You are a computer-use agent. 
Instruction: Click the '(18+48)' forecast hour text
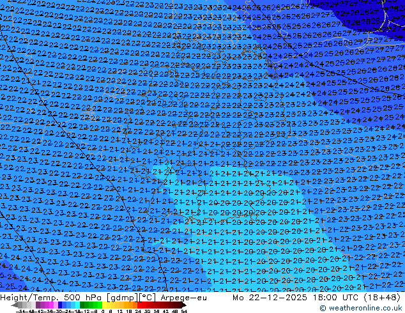point(382,298)
